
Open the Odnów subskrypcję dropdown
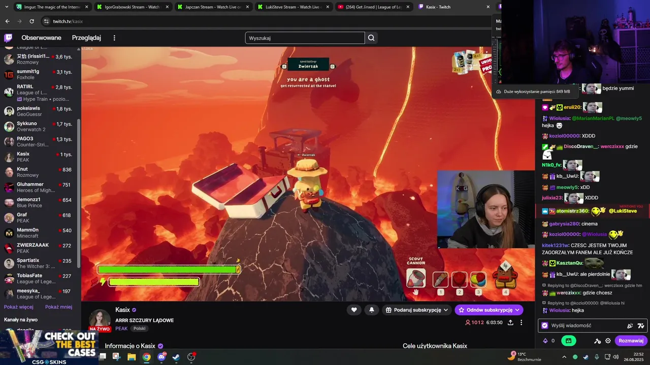(x=489, y=310)
